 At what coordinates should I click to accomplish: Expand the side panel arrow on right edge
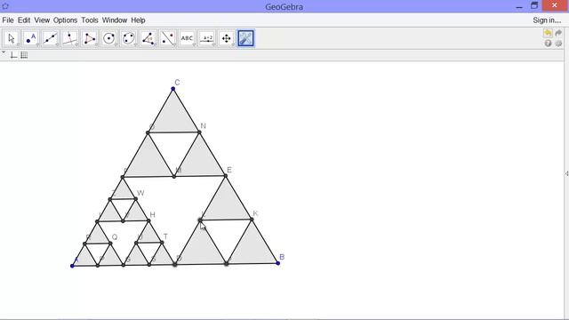click(566, 174)
